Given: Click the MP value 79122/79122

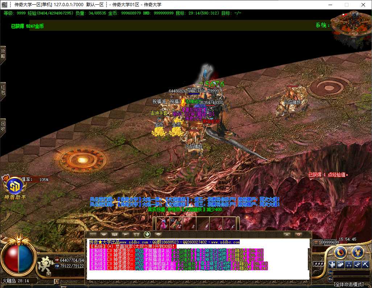Looking at the screenshot, I should pyautogui.click(x=72, y=266).
